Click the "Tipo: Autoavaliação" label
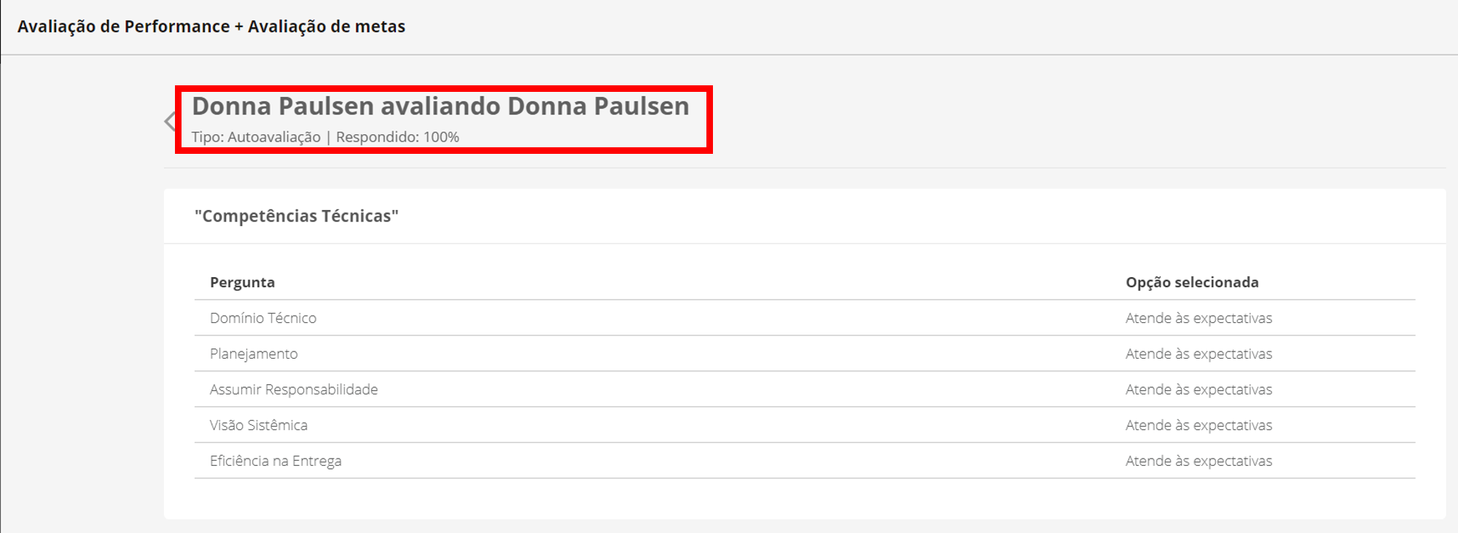The height and width of the screenshot is (533, 1458). tap(256, 137)
